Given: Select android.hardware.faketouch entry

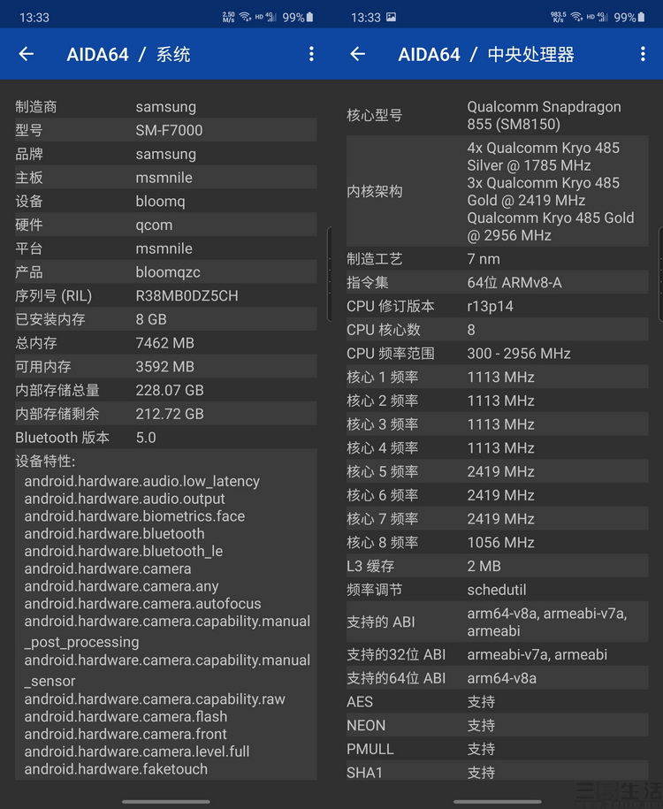Looking at the screenshot, I should coord(116,769).
